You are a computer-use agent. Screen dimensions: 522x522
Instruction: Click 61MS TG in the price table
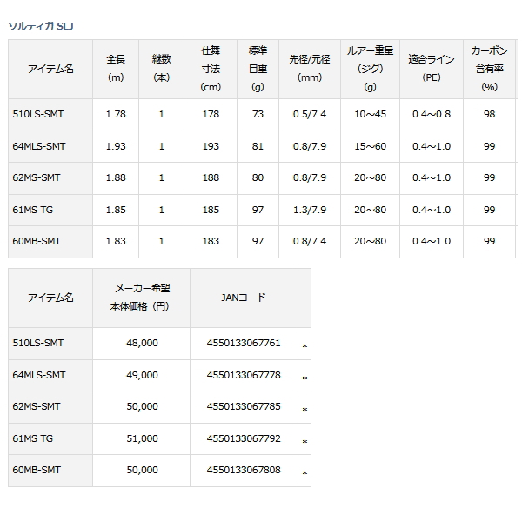click(x=33, y=438)
